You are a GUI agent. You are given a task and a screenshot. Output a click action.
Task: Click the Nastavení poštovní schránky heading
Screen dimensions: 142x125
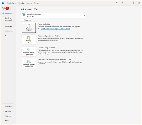[49, 36]
